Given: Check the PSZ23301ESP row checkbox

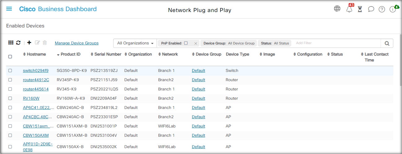Looking at the screenshot, I should tap(10, 117).
